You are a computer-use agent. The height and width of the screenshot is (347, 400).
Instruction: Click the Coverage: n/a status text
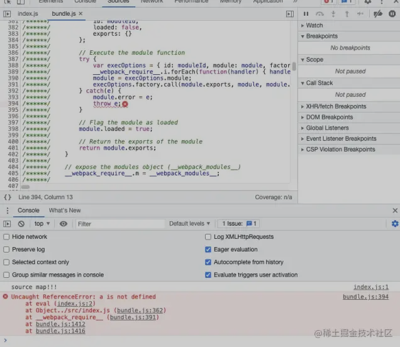(x=274, y=197)
